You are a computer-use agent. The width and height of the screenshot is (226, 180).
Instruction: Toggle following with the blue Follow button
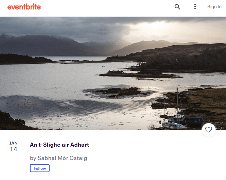pyautogui.click(x=40, y=168)
